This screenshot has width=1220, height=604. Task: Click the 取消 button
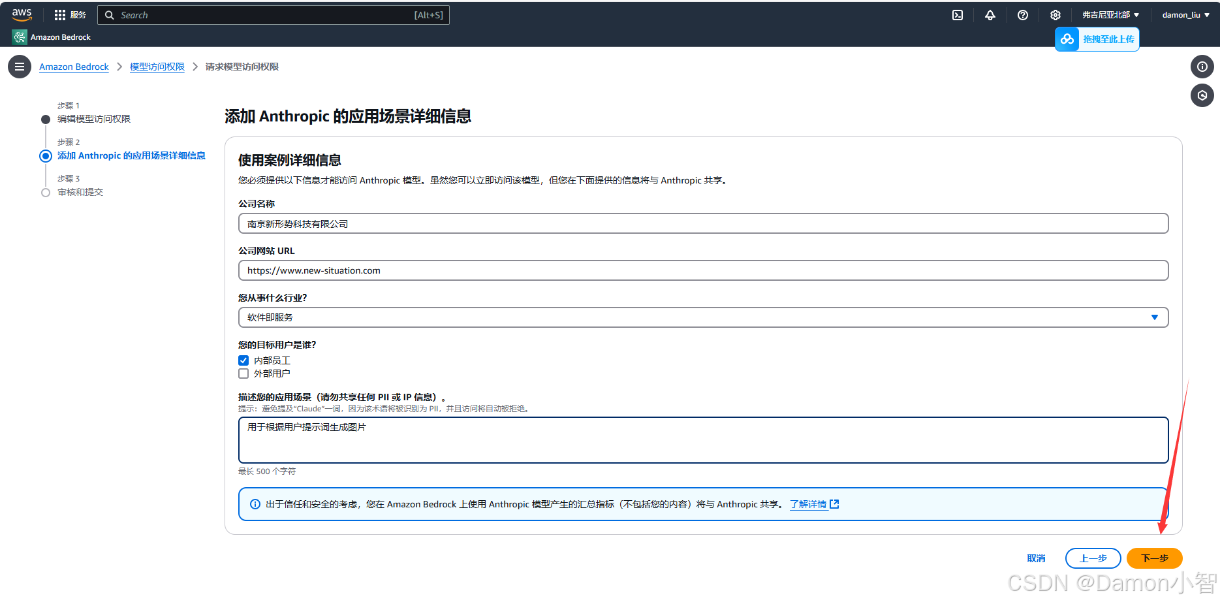coord(1036,558)
